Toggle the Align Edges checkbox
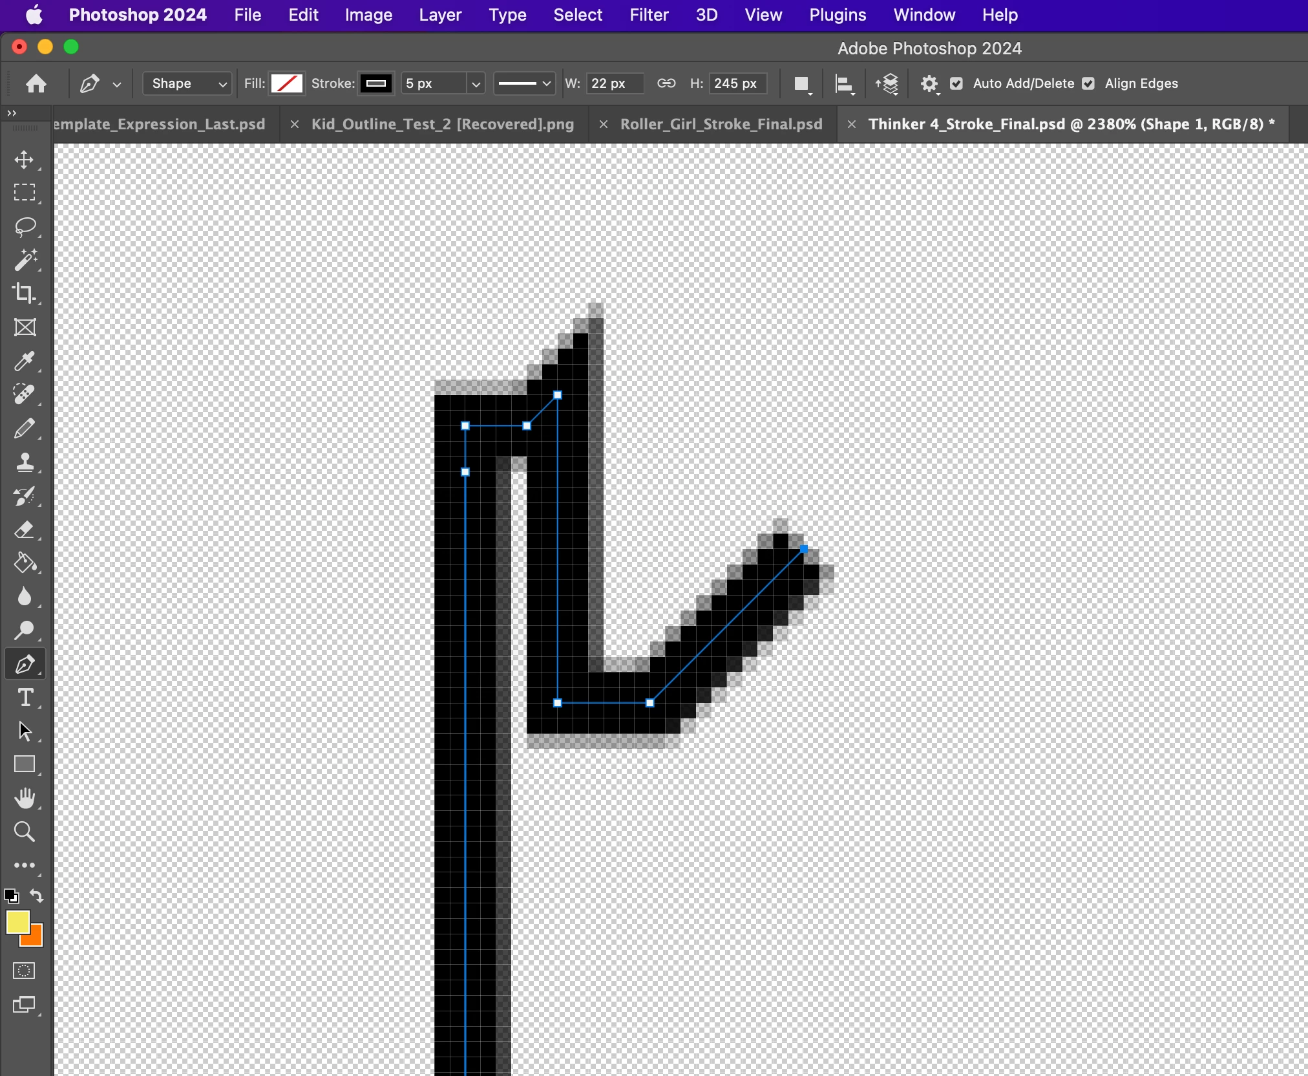Viewport: 1308px width, 1076px height. tap(1088, 83)
